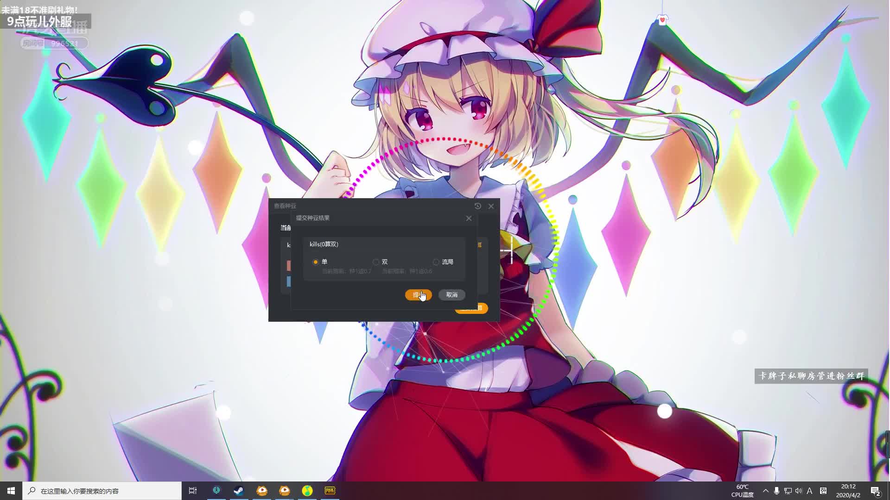Open Steam from the taskbar
Screen dimensions: 890x500
coord(239,491)
